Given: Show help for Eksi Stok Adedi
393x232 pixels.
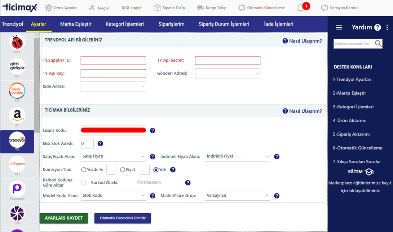Looking at the screenshot, I should tap(100, 144).
